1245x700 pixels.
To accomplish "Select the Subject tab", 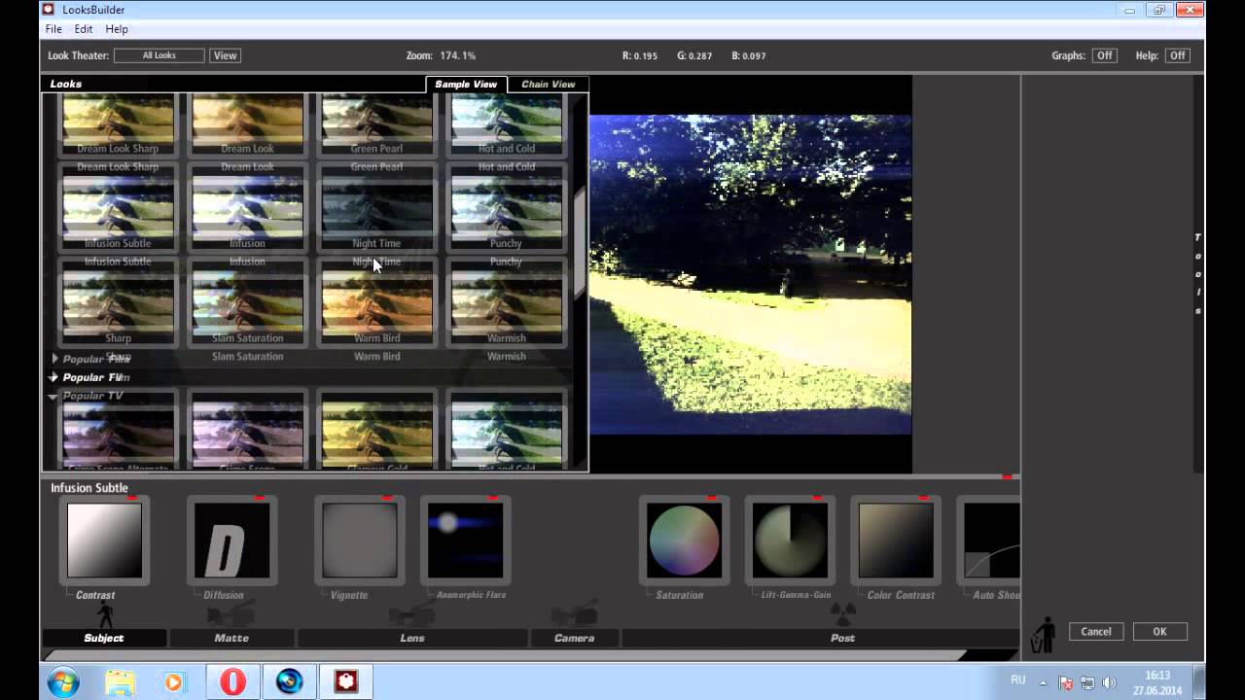I will tap(104, 638).
